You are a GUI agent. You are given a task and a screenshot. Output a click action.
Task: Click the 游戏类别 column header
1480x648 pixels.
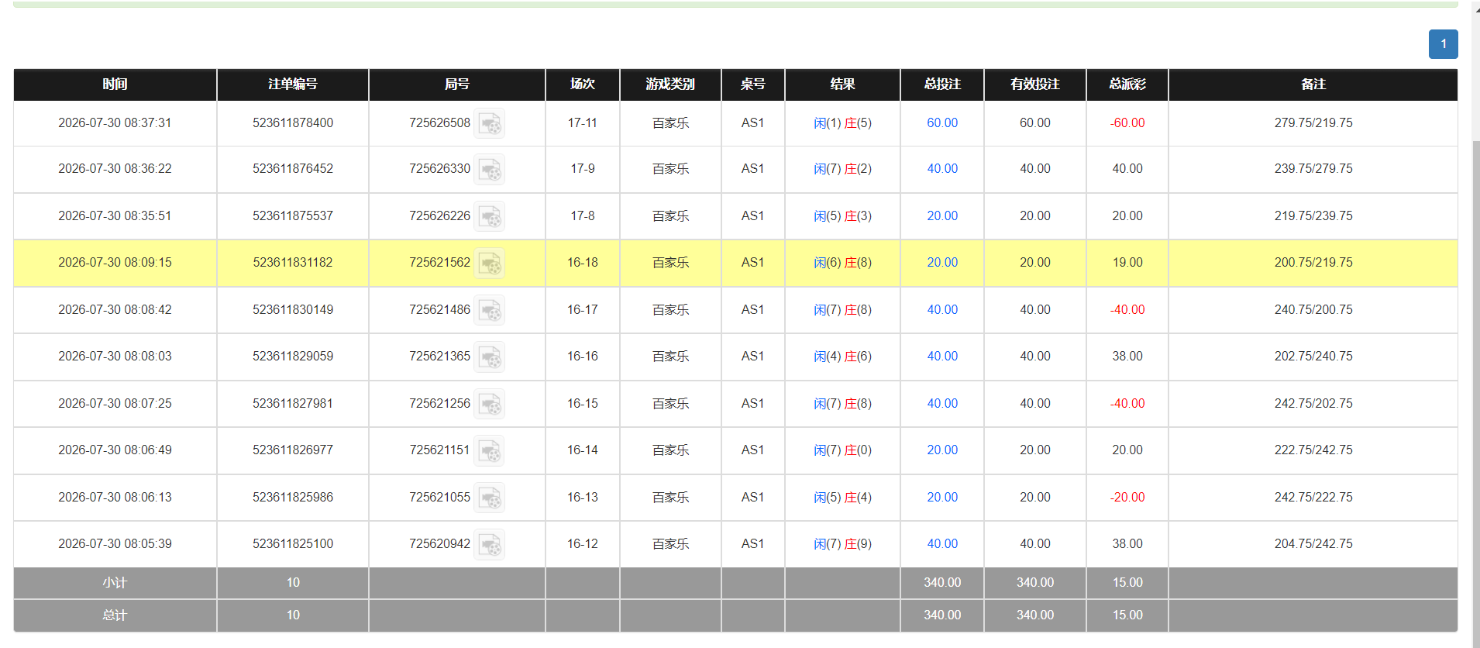pyautogui.click(x=670, y=84)
